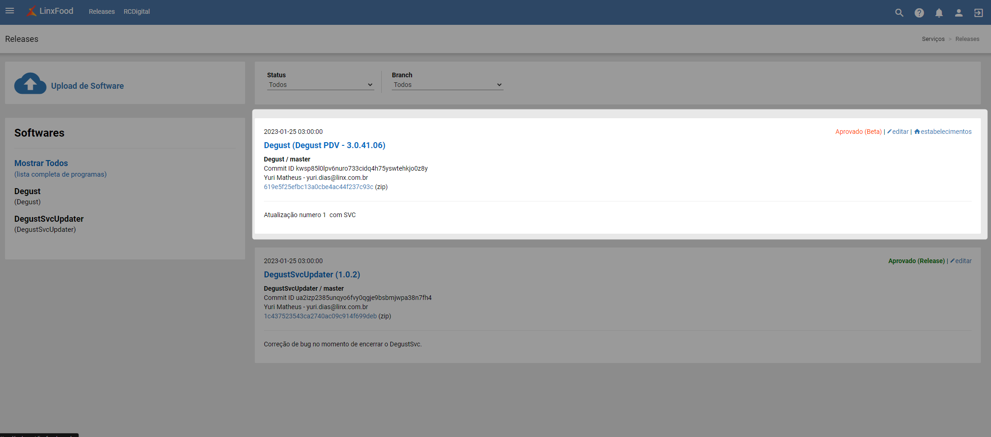Screen dimensions: 991x437
Task: Open the hamburger navigation menu
Action: [x=10, y=11]
